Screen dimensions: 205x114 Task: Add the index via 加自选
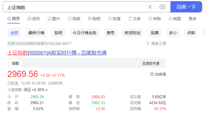pyautogui.click(x=158, y=74)
